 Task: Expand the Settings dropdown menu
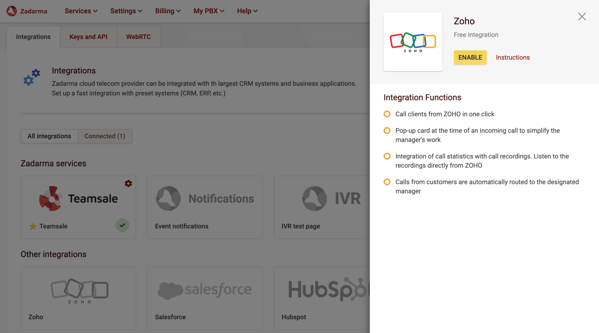click(x=126, y=11)
